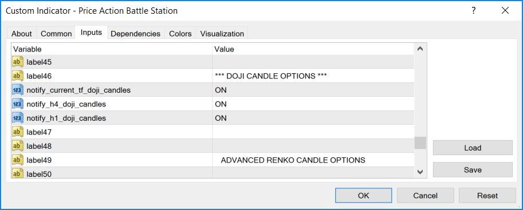Click the numeric icon beside notify_h4_doji_candles
The image size is (523, 210).
[x=18, y=104]
